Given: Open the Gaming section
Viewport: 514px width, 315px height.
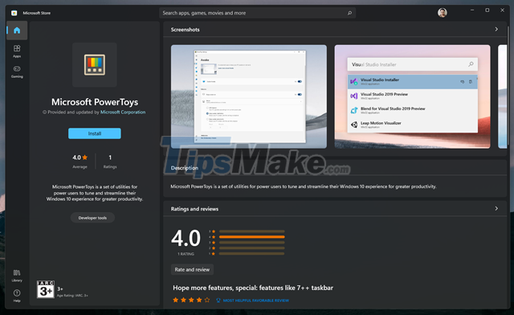Looking at the screenshot, I should click(17, 72).
